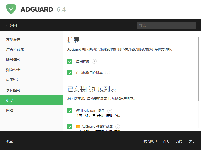Uncheck the AdGuard 弹窗拦截器 checkbox

coord(70,127)
